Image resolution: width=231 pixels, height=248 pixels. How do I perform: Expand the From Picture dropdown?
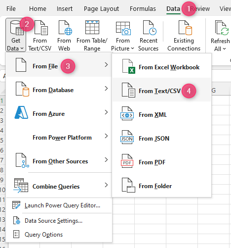[x=122, y=35]
